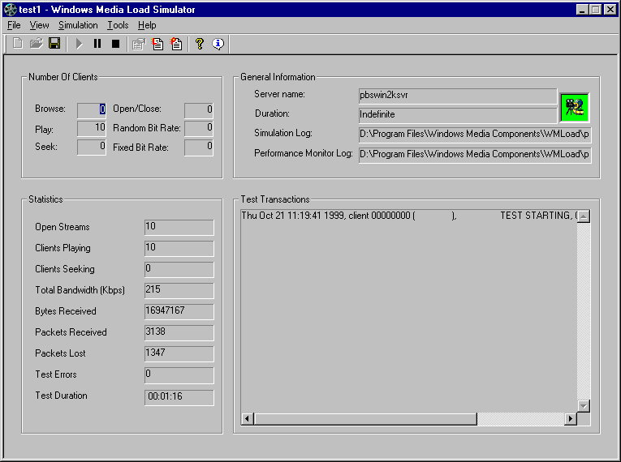Screen dimensions: 621x462
Task: Start the simulation with the play button
Action: (x=79, y=44)
